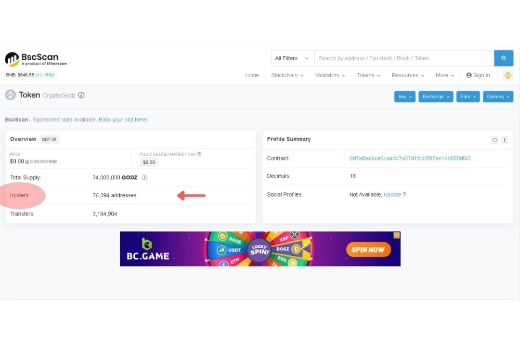Image resolution: width=520 pixels, height=347 pixels.
Task: Click the info icon after Total Supply GODZ
Action: coord(144,177)
